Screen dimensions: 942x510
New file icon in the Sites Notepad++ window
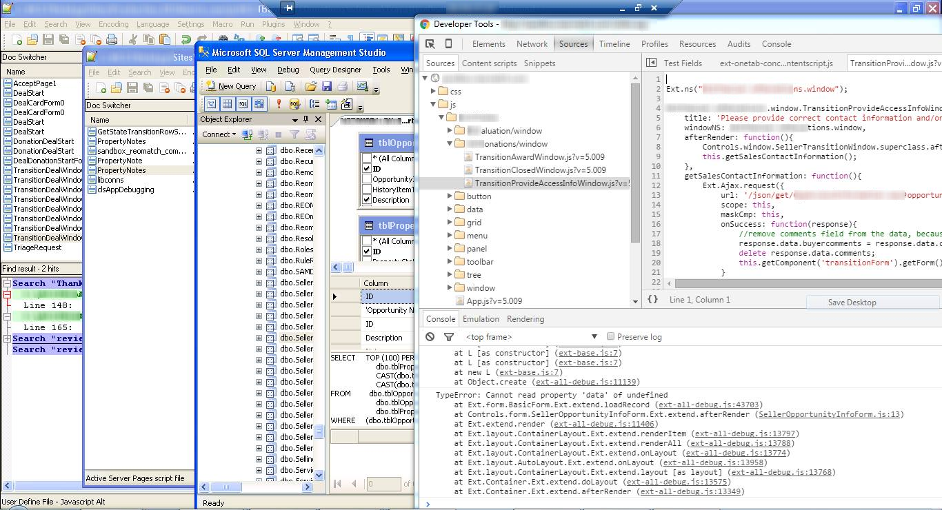tap(101, 88)
